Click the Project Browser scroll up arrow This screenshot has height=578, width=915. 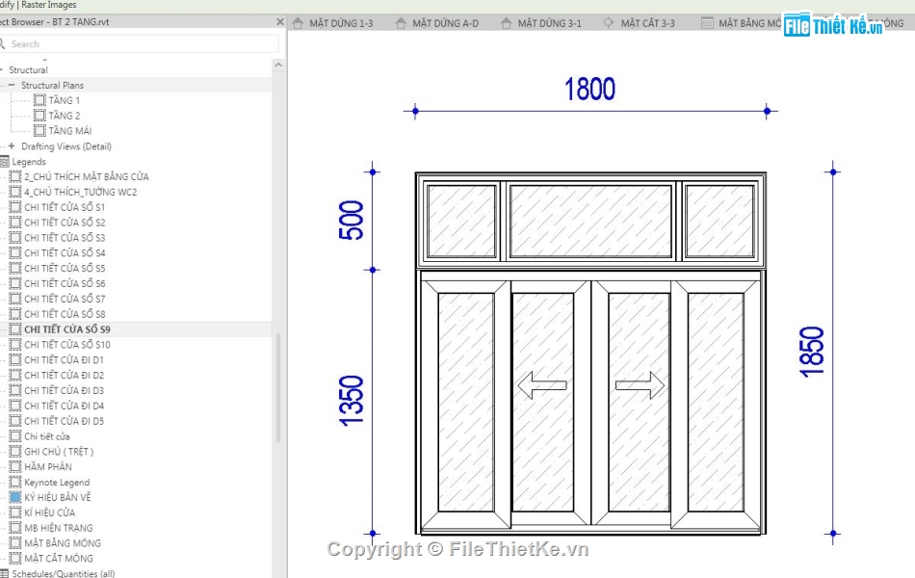coord(278,65)
